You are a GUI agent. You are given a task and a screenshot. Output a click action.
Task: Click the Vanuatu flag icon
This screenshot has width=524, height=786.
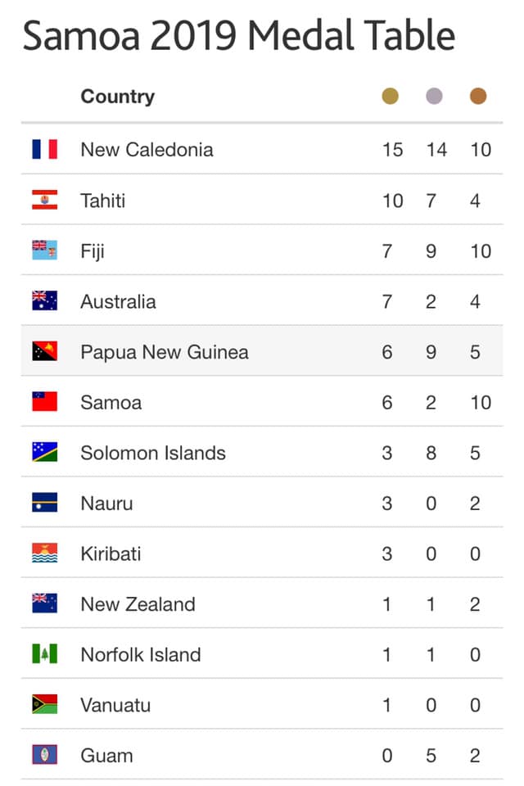pyautogui.click(x=45, y=704)
